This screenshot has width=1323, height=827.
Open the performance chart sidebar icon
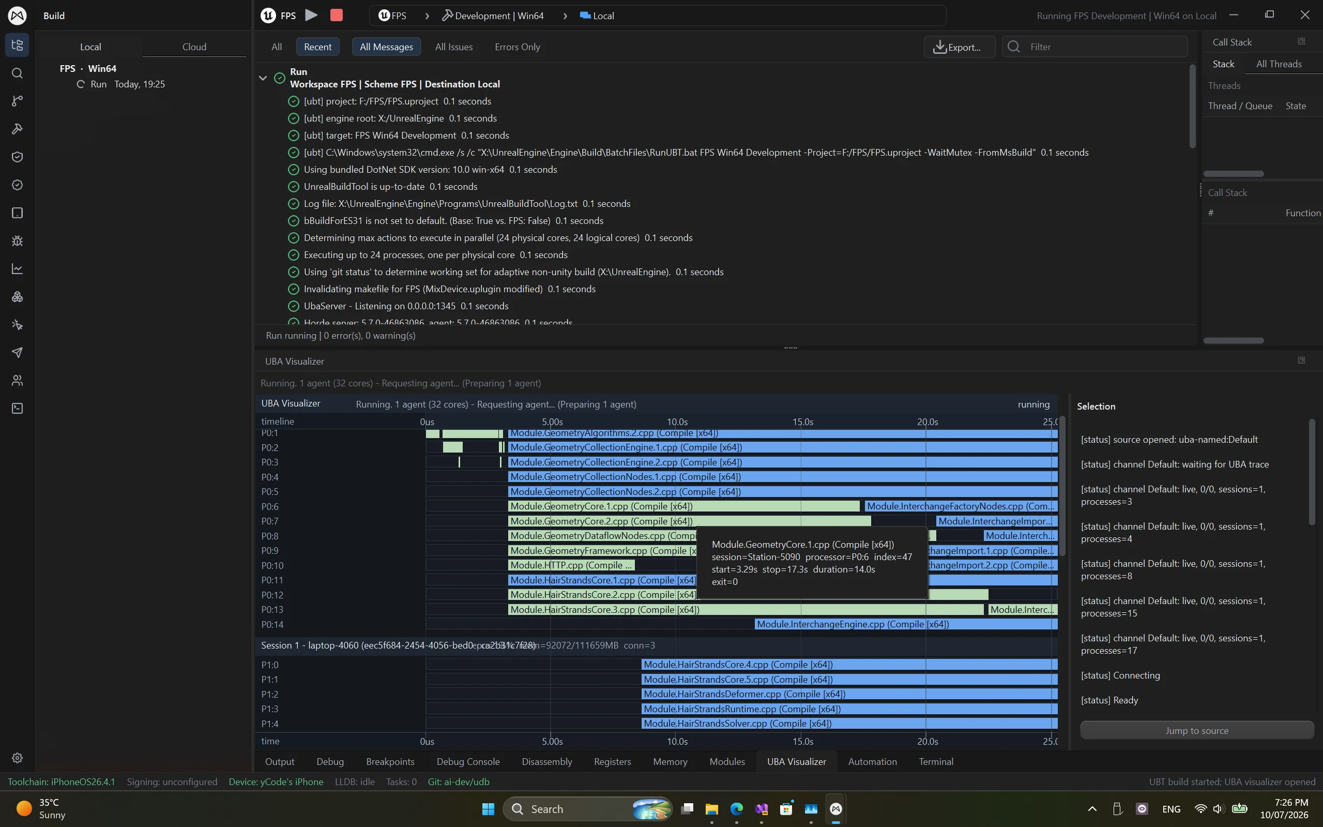point(17,268)
